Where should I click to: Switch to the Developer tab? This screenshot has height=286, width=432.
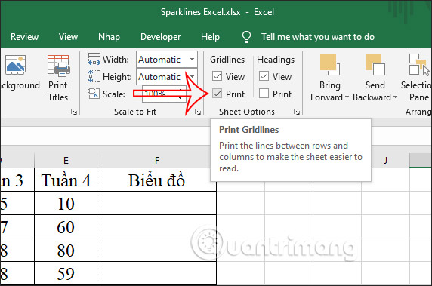click(x=160, y=37)
